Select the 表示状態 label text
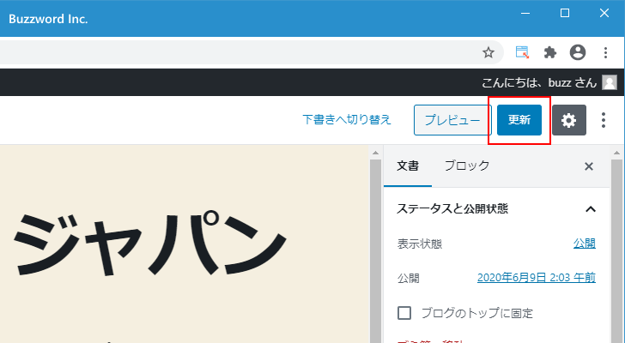Image resolution: width=625 pixels, height=343 pixels. tap(420, 244)
